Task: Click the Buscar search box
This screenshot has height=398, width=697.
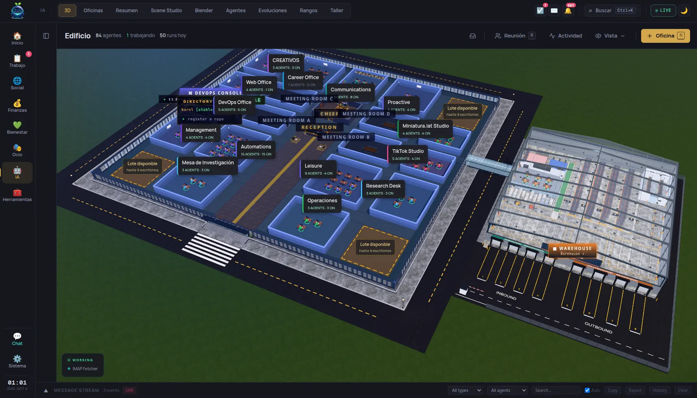Action: coord(612,11)
